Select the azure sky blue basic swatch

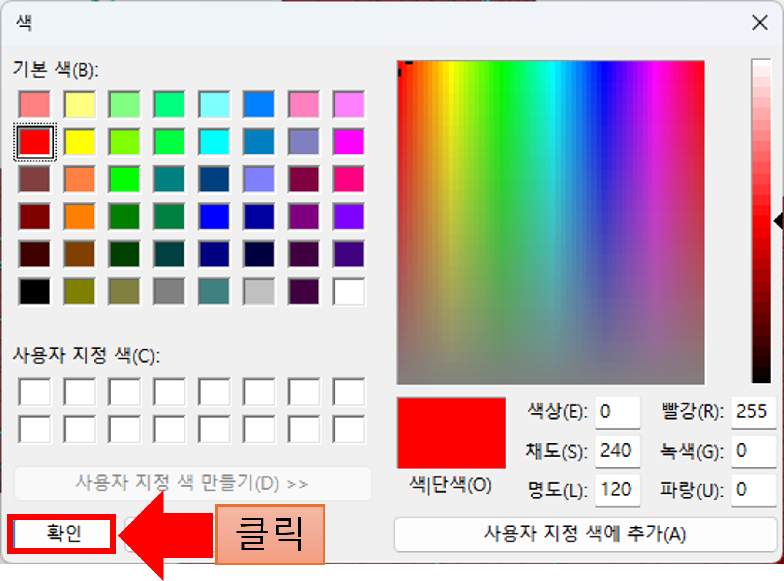point(259,104)
